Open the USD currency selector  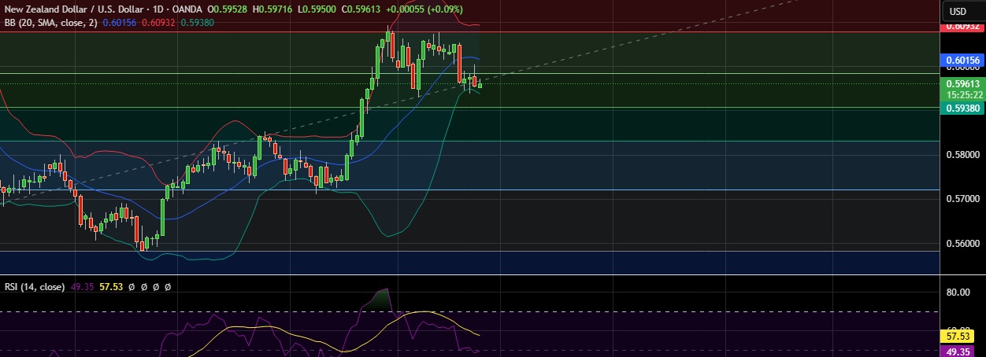958,11
